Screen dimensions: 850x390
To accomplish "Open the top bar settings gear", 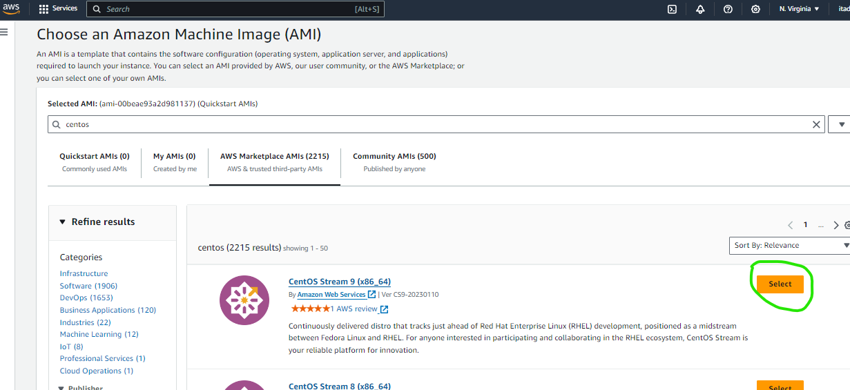I will tap(755, 9).
